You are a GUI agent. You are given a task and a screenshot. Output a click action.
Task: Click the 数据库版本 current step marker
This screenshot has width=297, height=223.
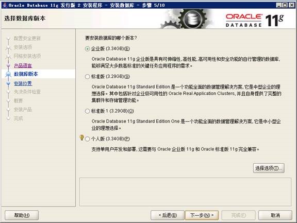[x=8, y=74]
